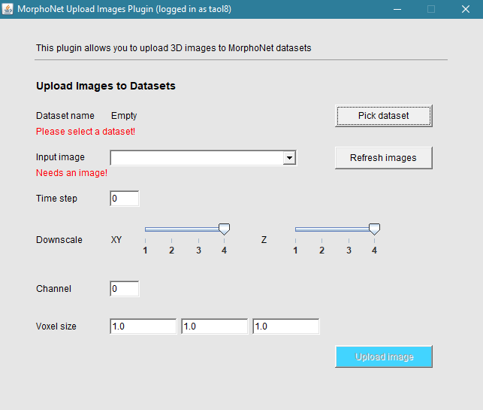Focus the Channel input field

[x=125, y=289]
